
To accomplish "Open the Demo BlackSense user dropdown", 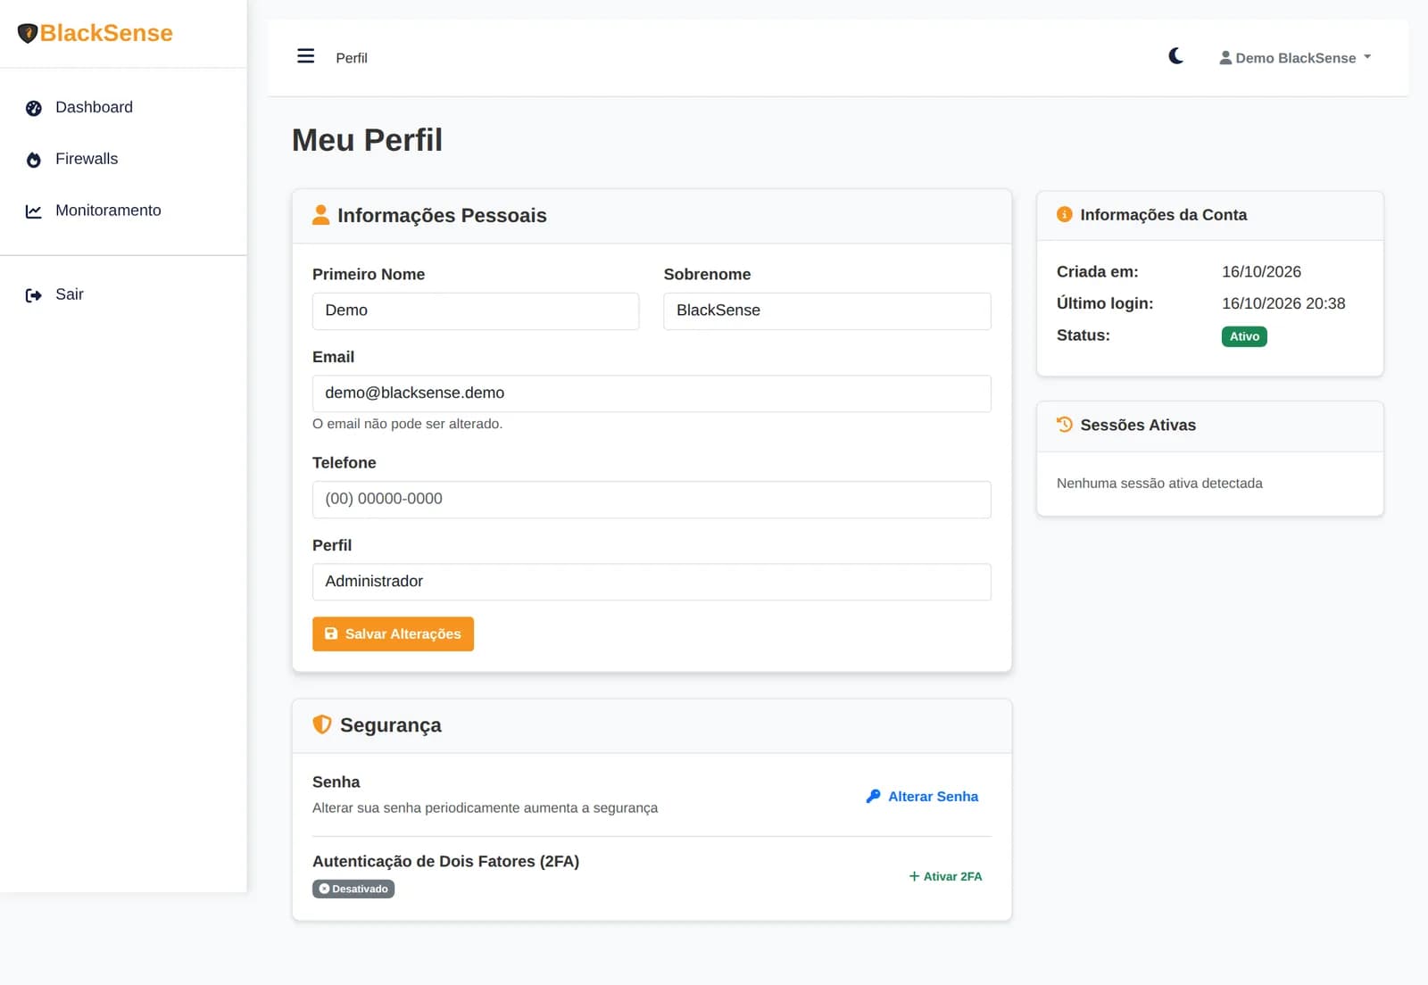I will pyautogui.click(x=1295, y=58).
